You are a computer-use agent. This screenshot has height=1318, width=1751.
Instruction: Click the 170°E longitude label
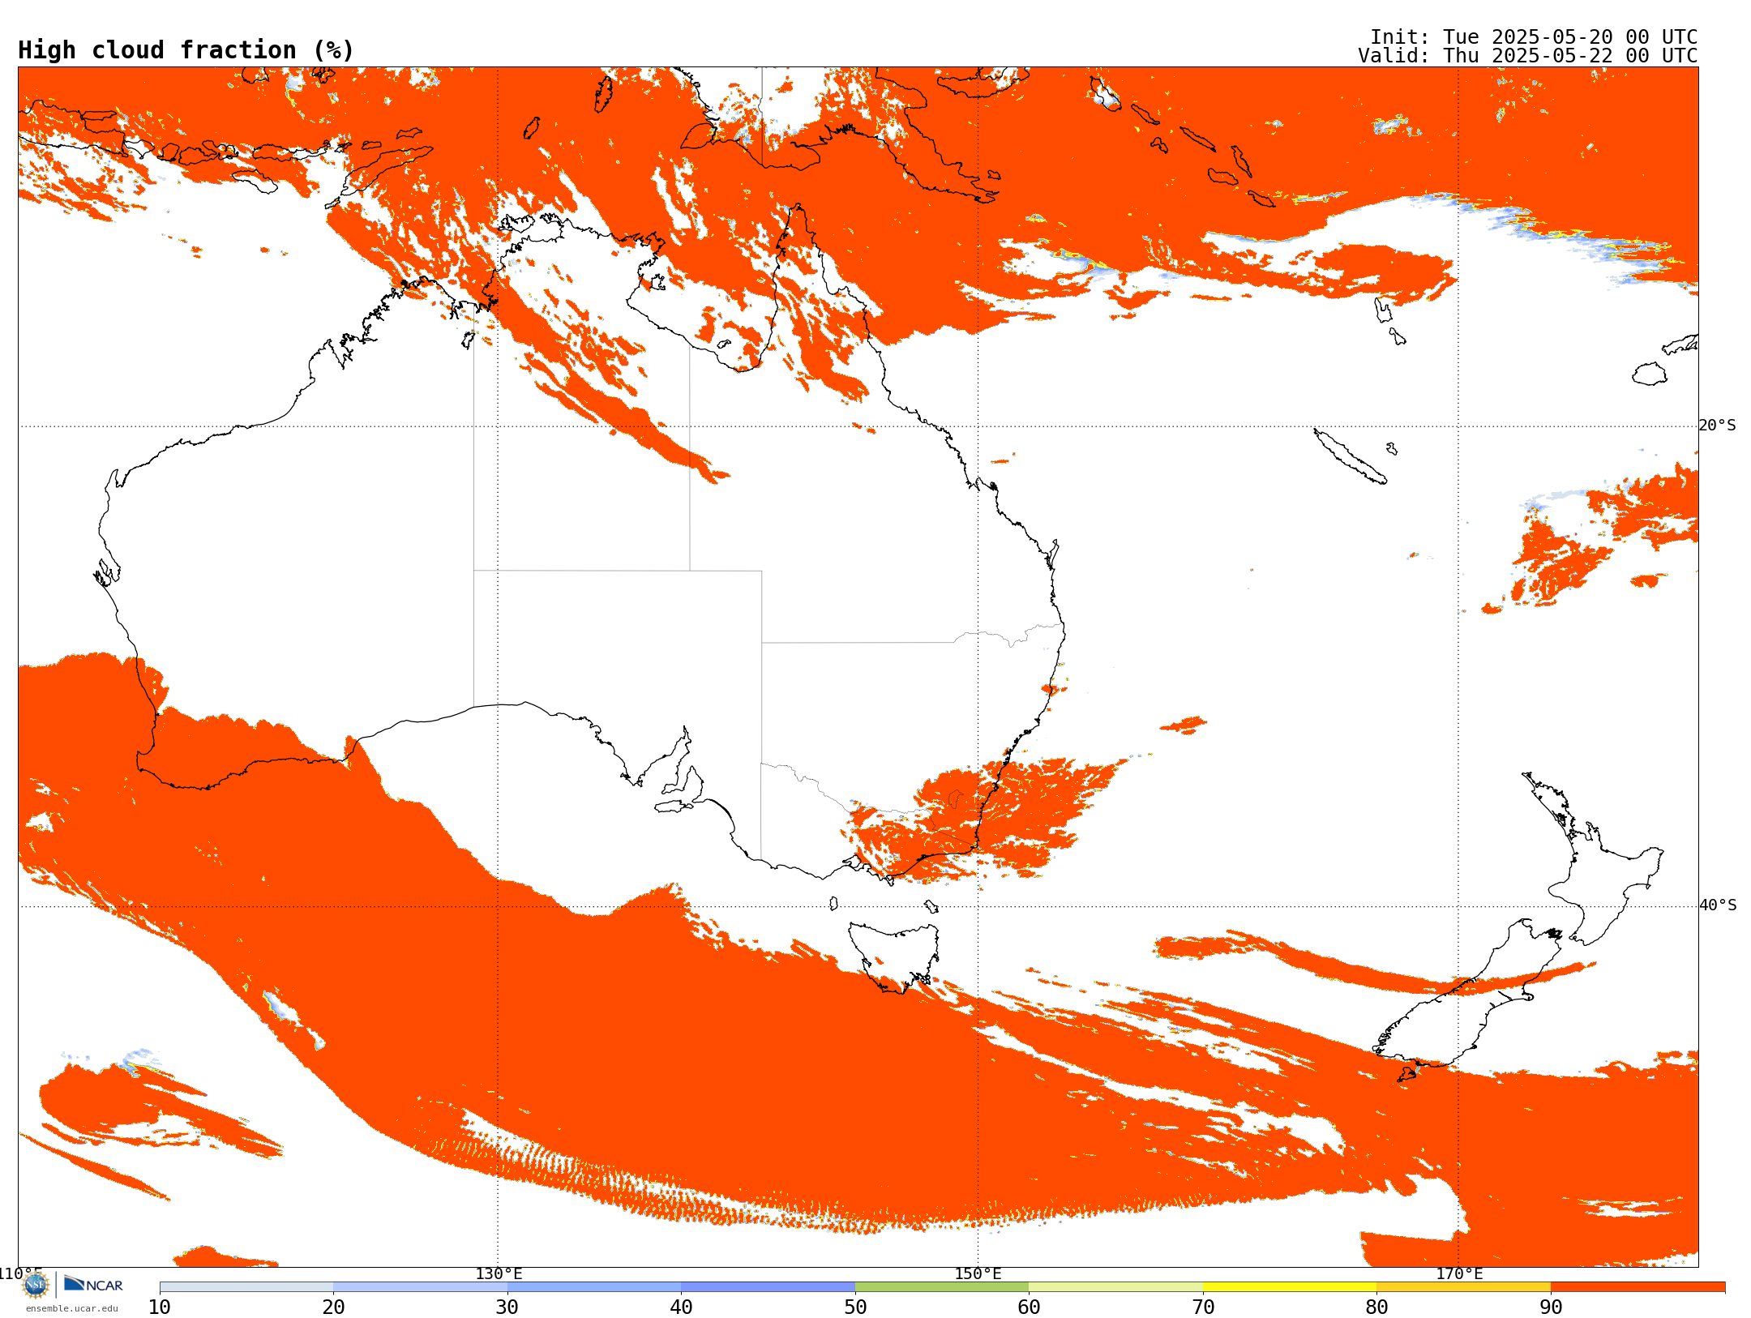coord(1459,1273)
